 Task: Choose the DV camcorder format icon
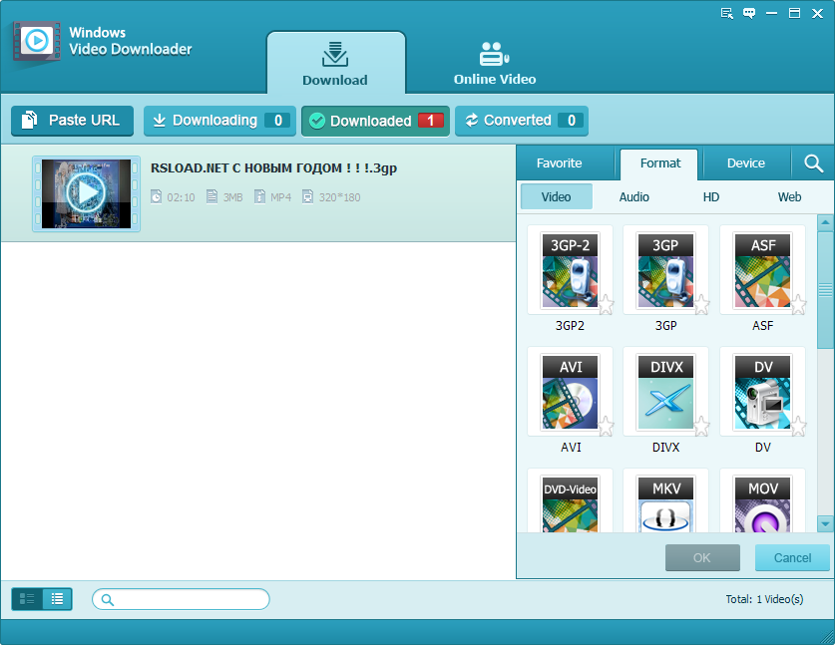(x=762, y=392)
